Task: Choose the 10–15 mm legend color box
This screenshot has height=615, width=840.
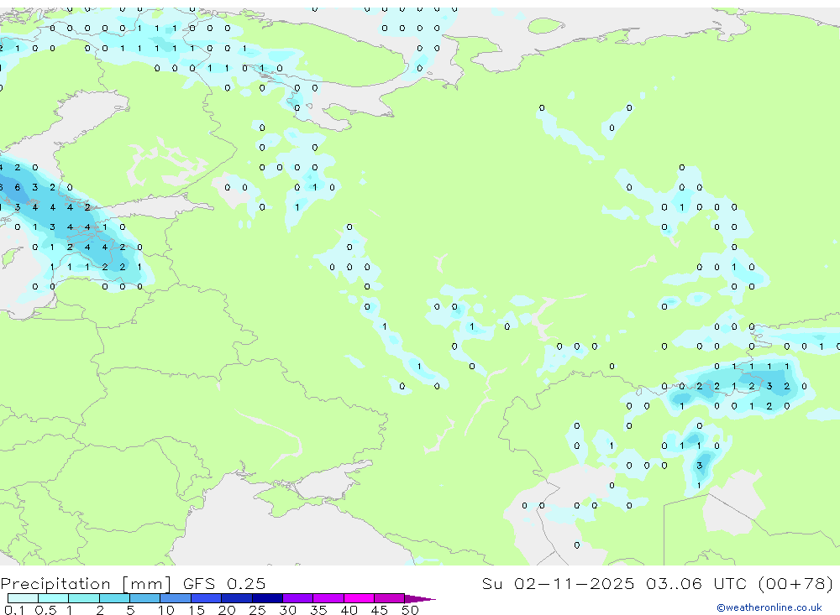Action: [176, 598]
